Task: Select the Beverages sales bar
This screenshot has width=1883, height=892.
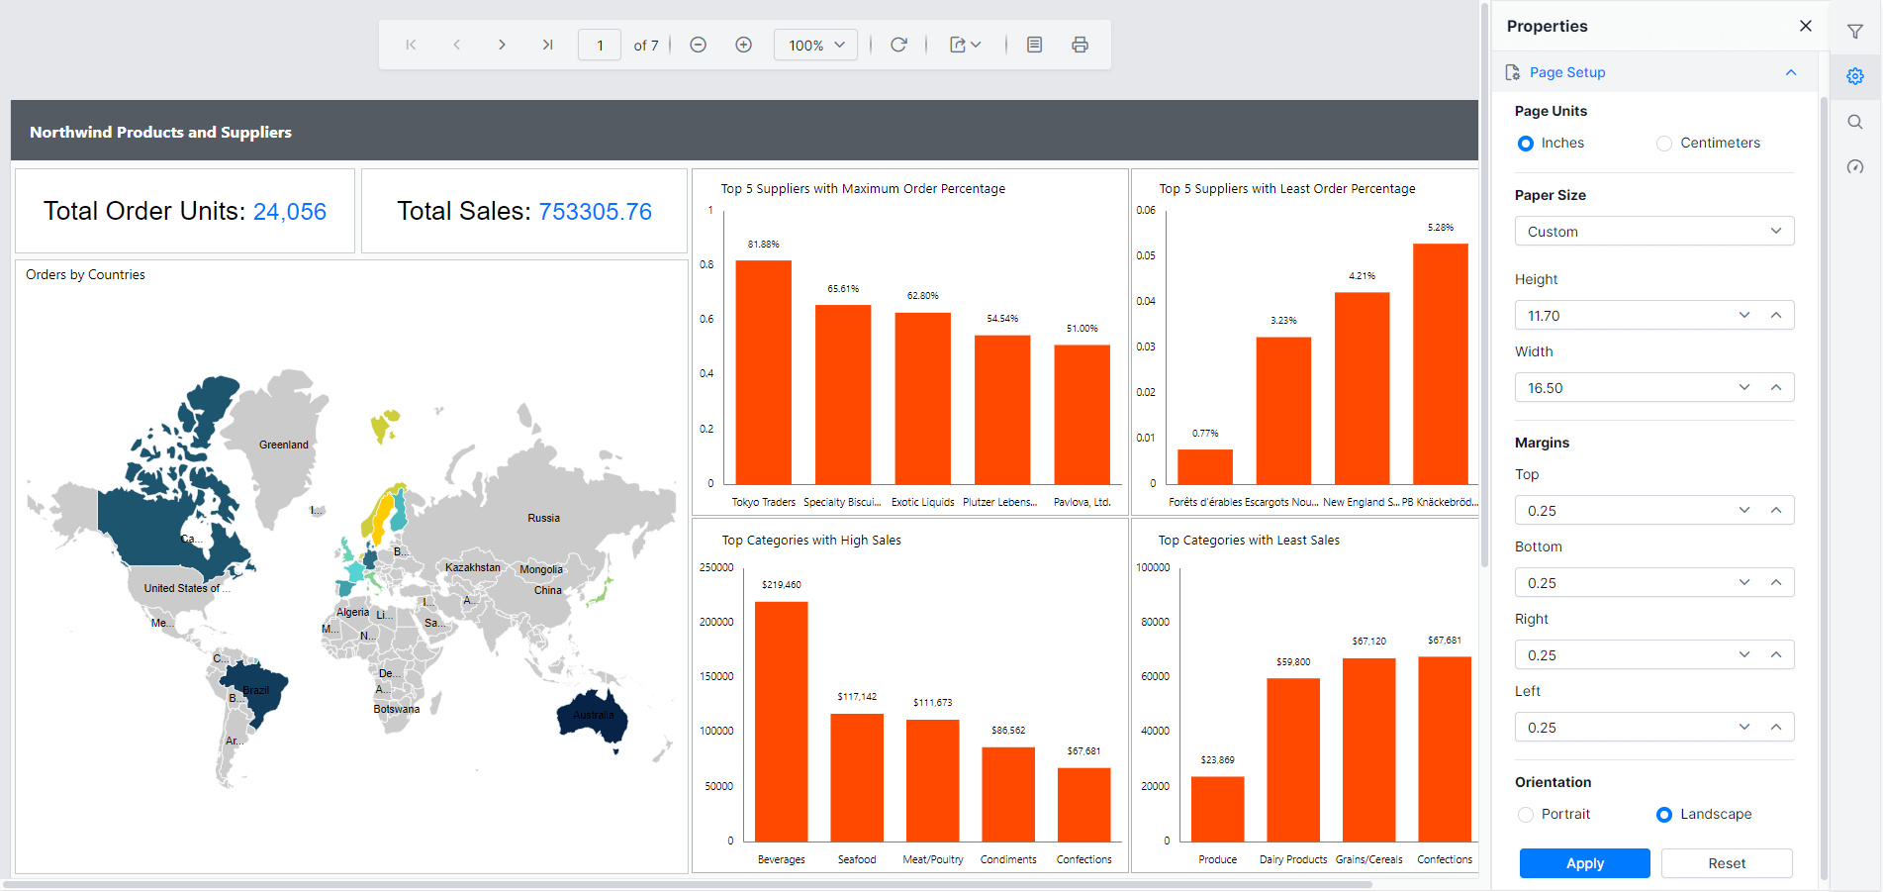Action: [x=781, y=722]
